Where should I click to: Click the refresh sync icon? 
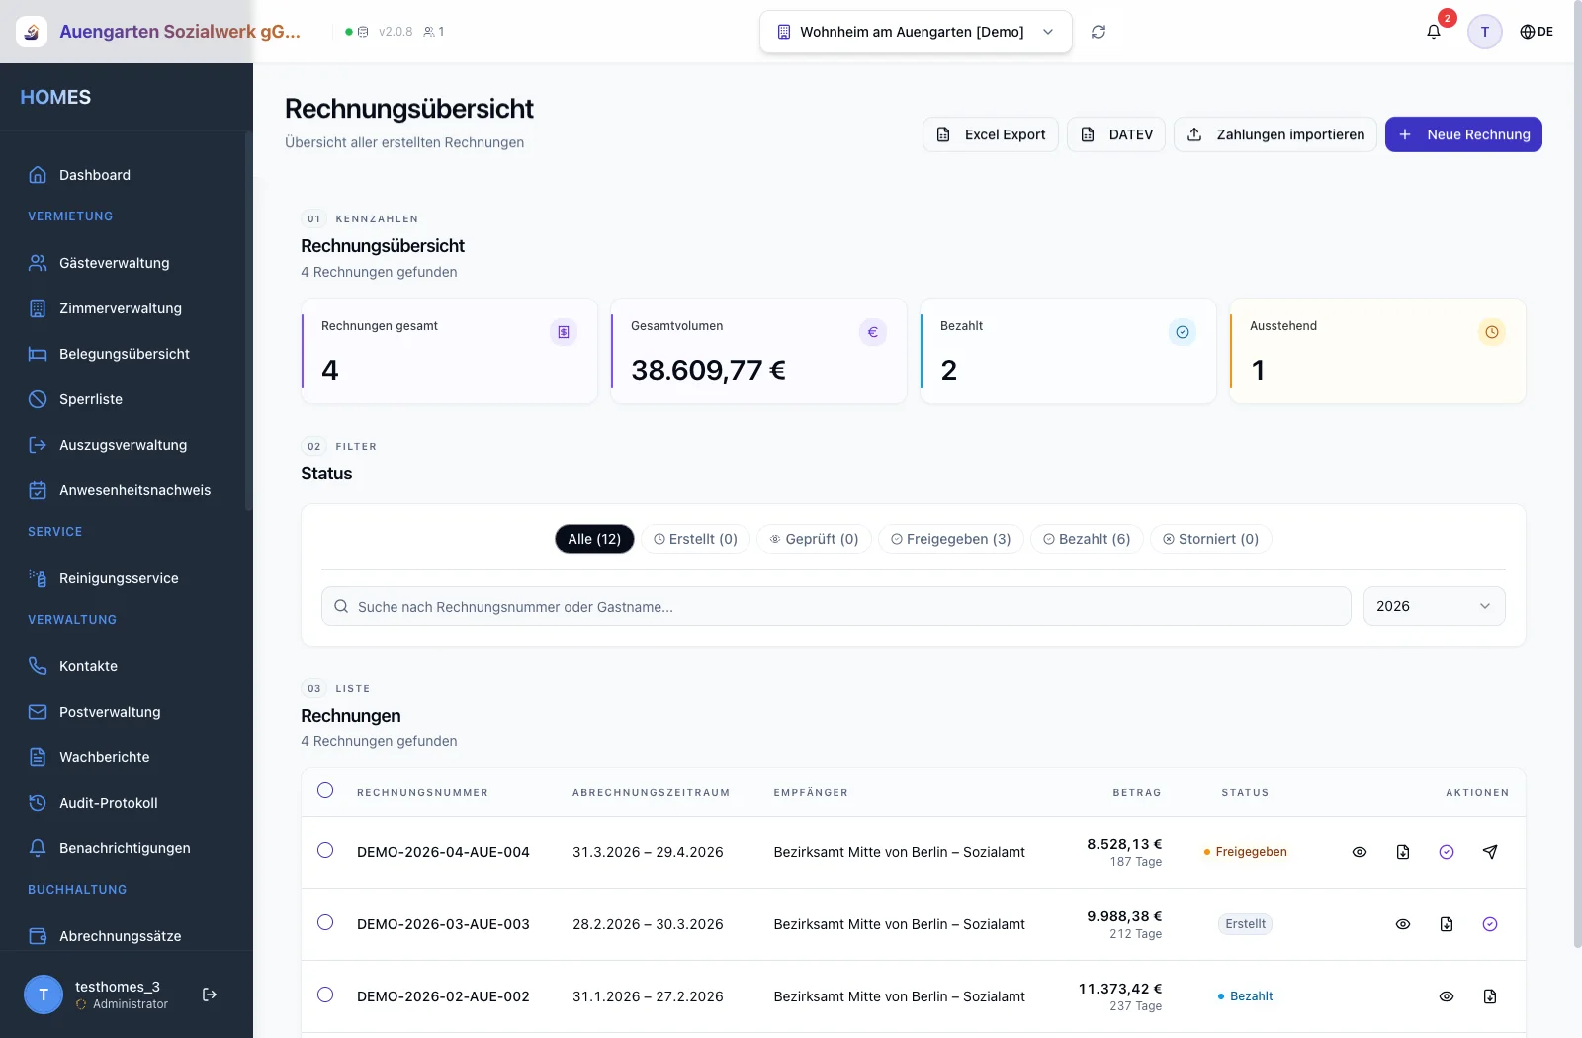click(1098, 32)
